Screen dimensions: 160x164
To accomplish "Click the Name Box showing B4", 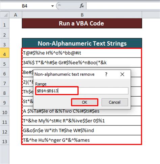I will tap(25, 6).
